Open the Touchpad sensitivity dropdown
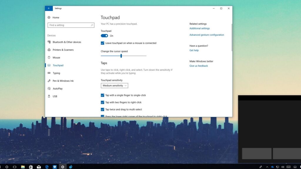Screen dimensions: 301x169 pyautogui.click(x=114, y=86)
